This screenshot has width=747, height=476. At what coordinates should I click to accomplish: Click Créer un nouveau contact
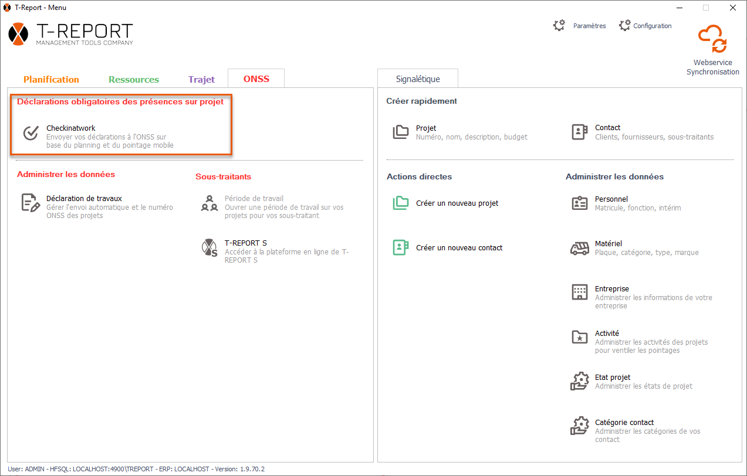point(459,248)
